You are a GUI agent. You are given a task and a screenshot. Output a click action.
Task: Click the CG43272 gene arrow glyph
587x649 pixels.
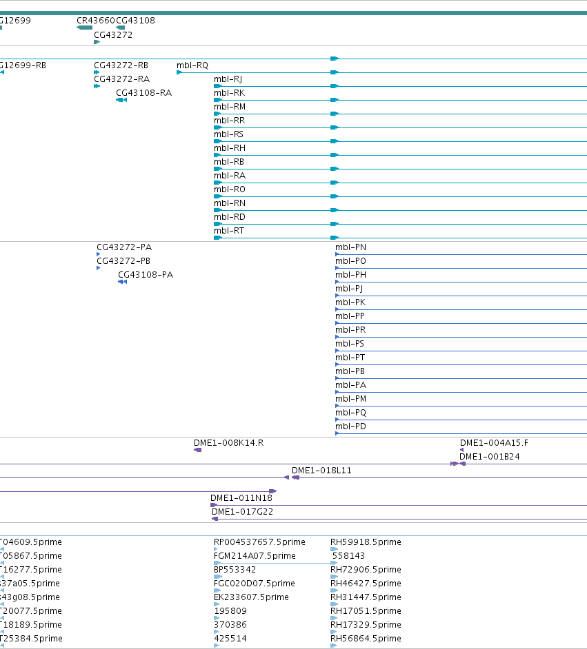tap(97, 42)
